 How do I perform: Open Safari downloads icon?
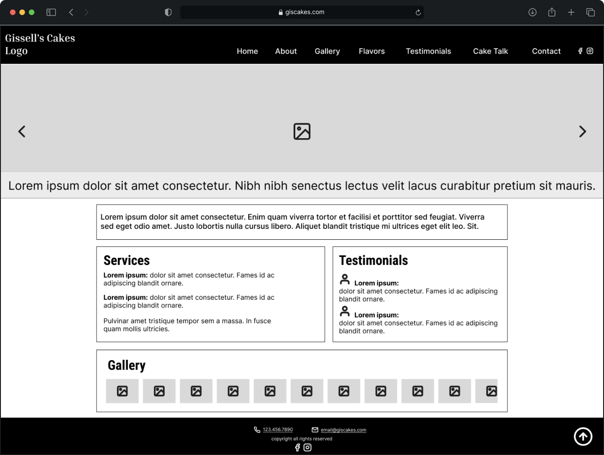click(532, 12)
